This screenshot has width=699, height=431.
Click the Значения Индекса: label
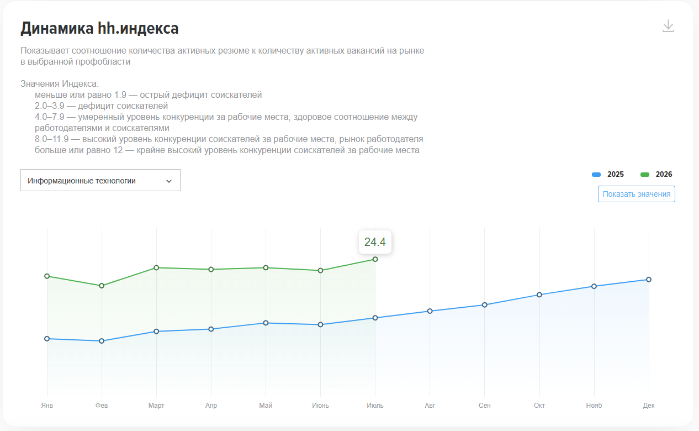point(60,84)
